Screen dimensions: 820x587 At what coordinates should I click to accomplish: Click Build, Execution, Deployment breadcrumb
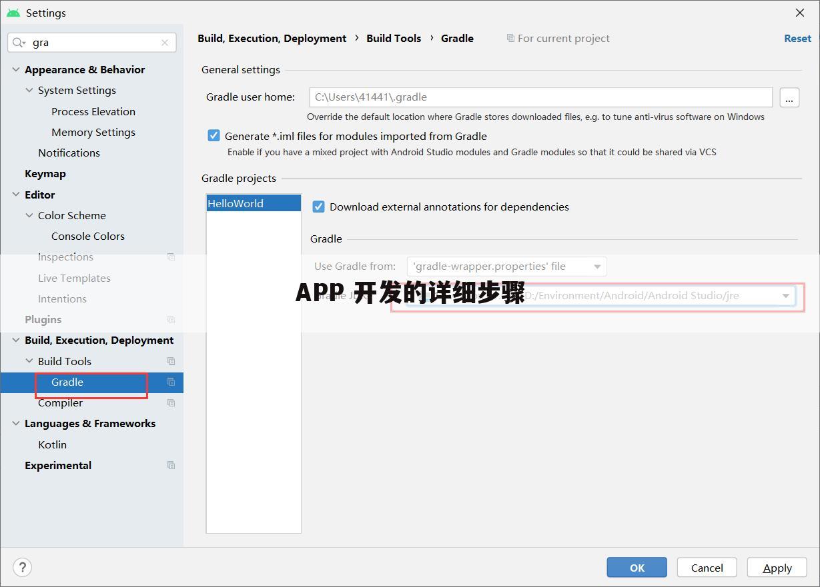point(272,39)
